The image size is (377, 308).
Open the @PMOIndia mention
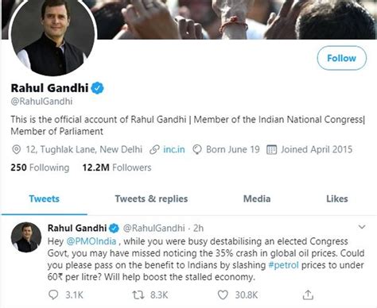[91, 241]
